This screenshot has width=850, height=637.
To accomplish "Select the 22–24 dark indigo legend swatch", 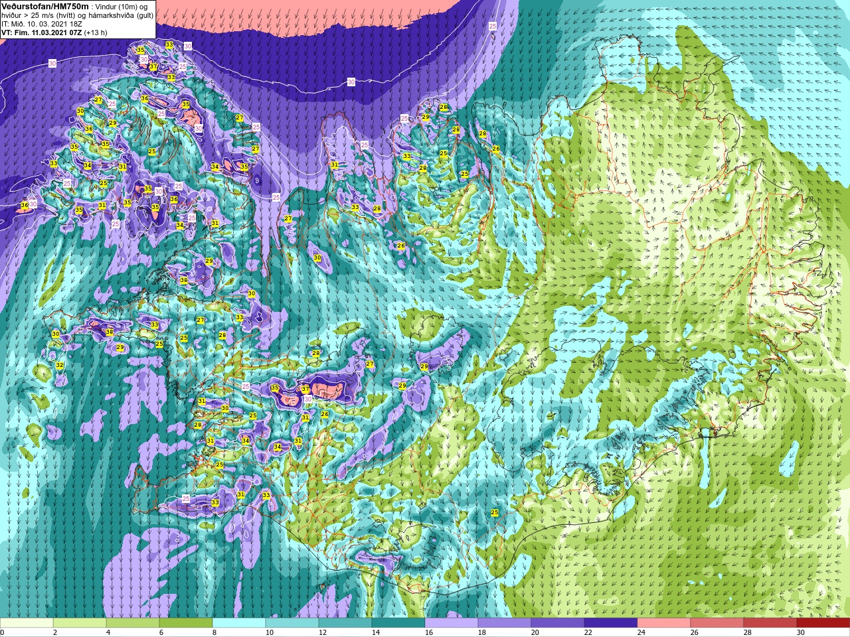I will pyautogui.click(x=611, y=623).
